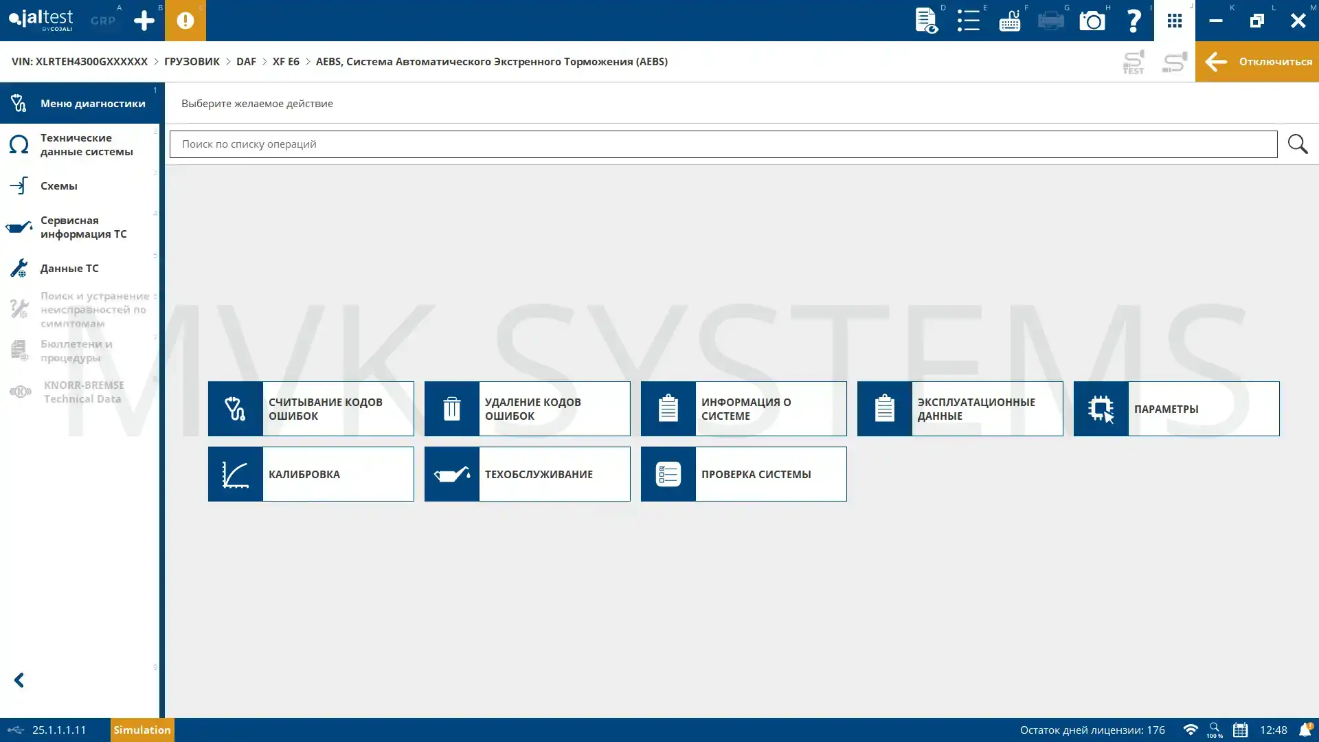Click the Simulation status label
Image resolution: width=1319 pixels, height=742 pixels.
[142, 730]
